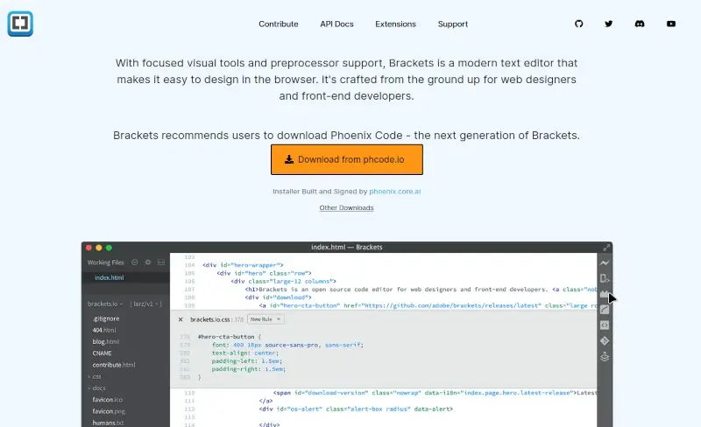Image resolution: width=701 pixels, height=427 pixels.
Task: Open the YouTube icon link
Action: pos(671,24)
